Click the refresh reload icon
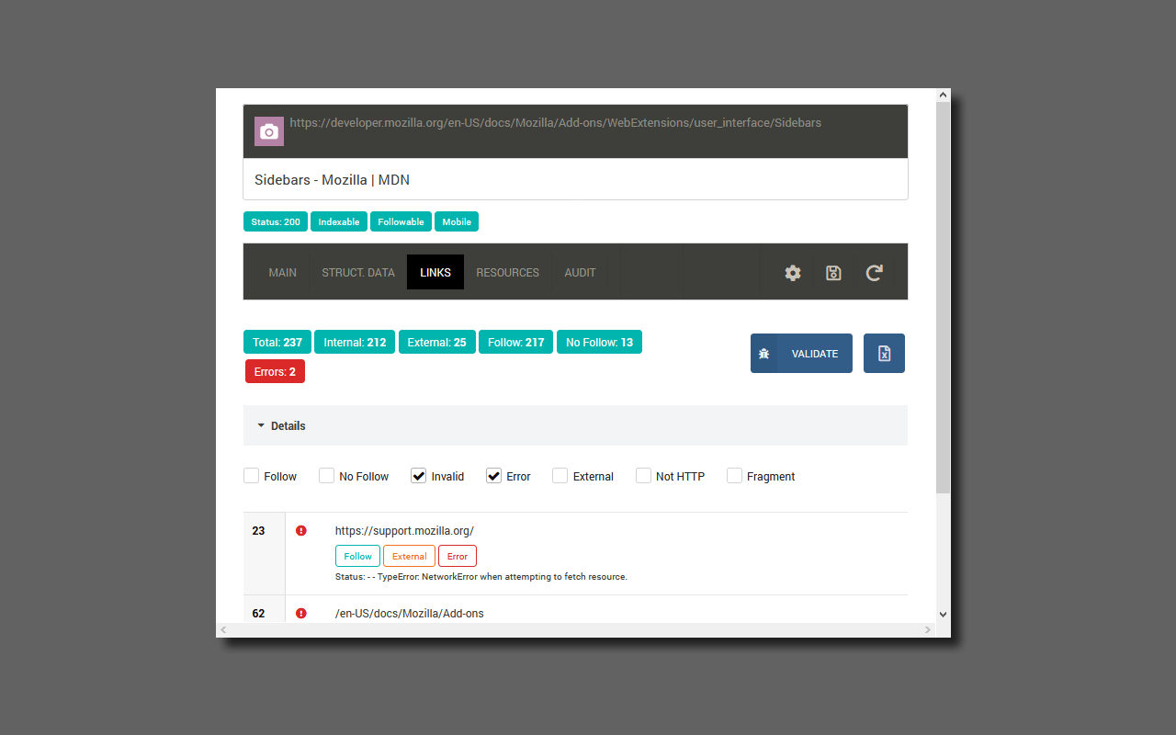Viewport: 1176px width, 735px height. 875,273
